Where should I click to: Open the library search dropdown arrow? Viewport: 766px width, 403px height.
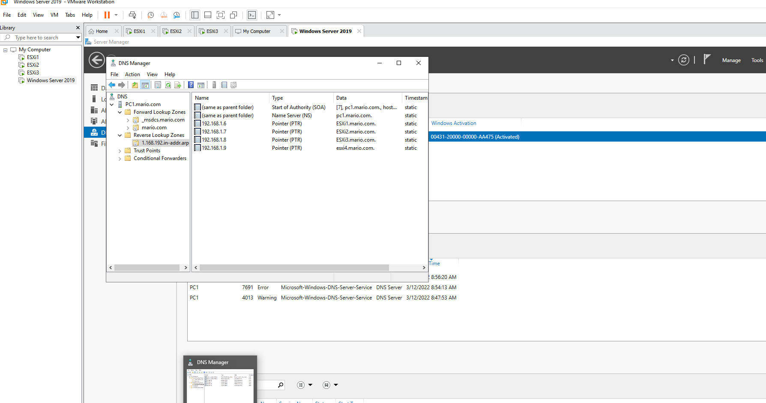(x=78, y=38)
